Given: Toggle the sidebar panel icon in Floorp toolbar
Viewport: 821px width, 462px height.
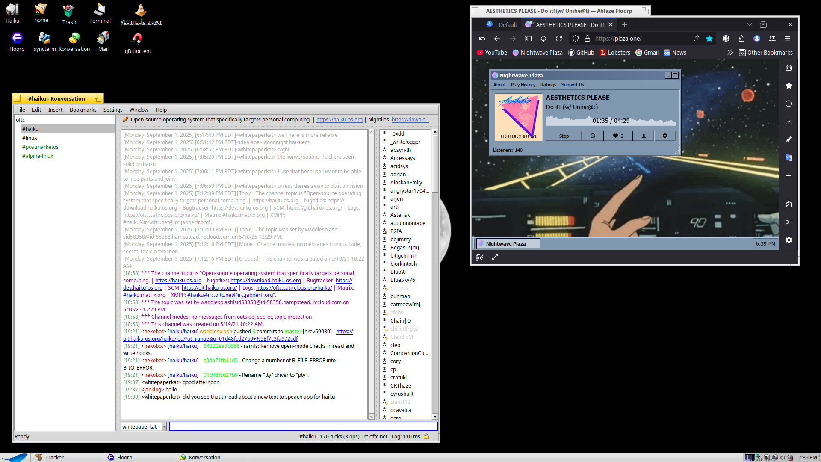Looking at the screenshot, I should [528, 38].
